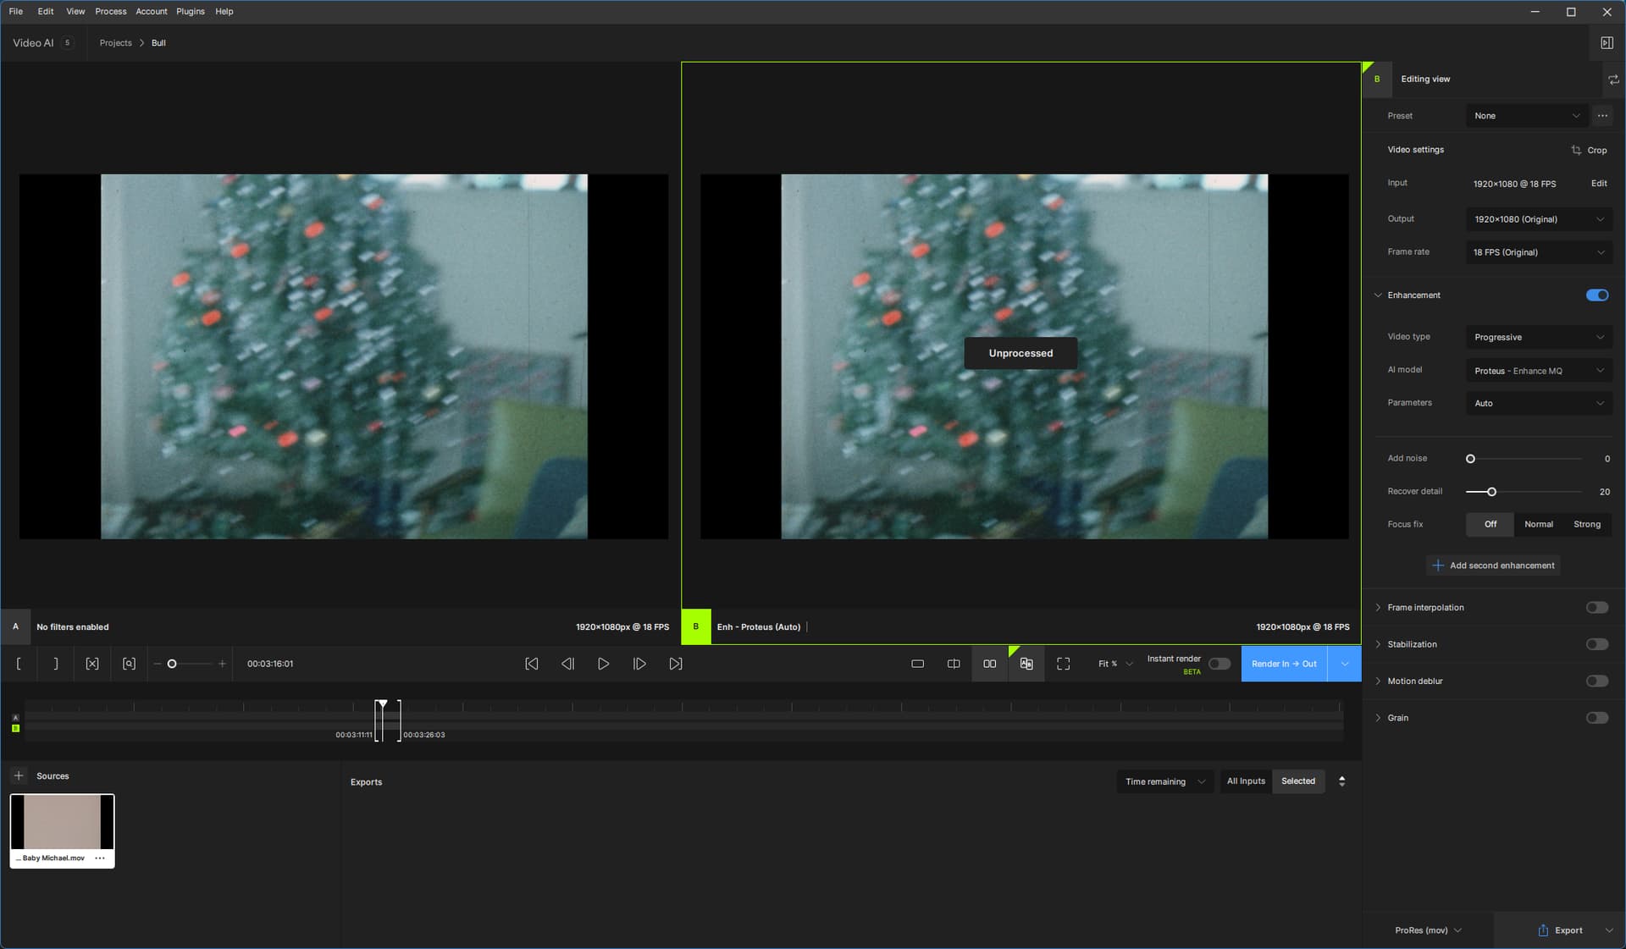Collapse the right side panel icon
Screen dimensions: 1626x949
[1607, 42]
